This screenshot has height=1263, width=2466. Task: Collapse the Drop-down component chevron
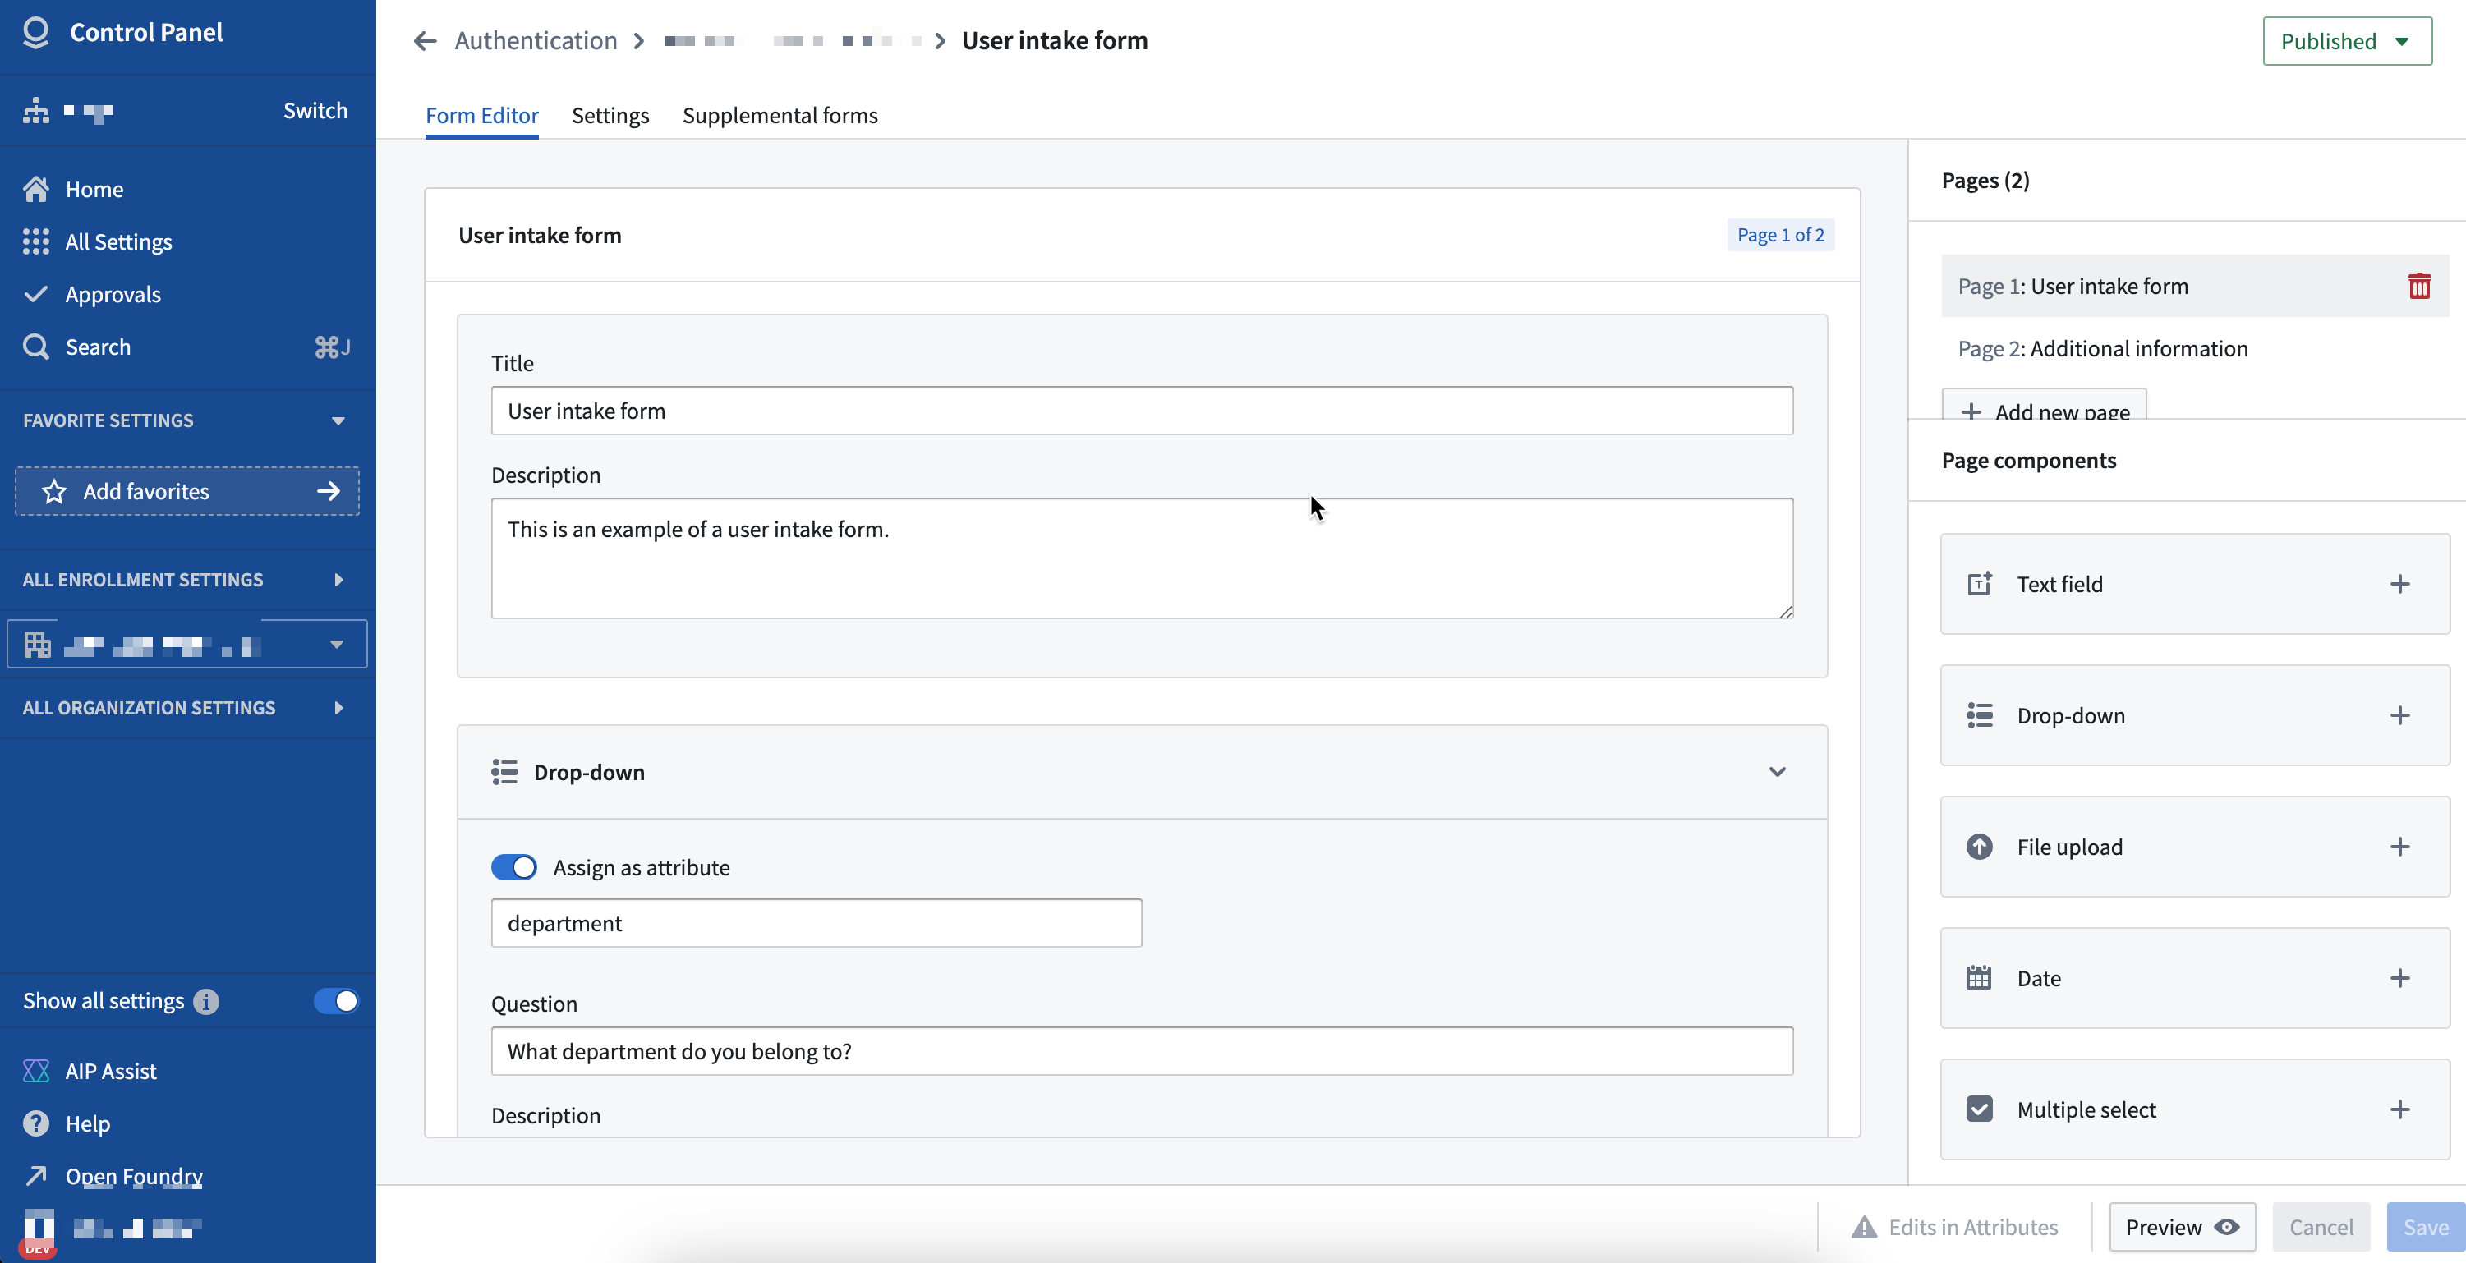click(1777, 772)
